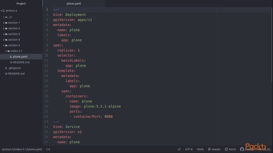Click the section-4 folder icon
Viewport: 273px width, 153px height.
coord(6,40)
